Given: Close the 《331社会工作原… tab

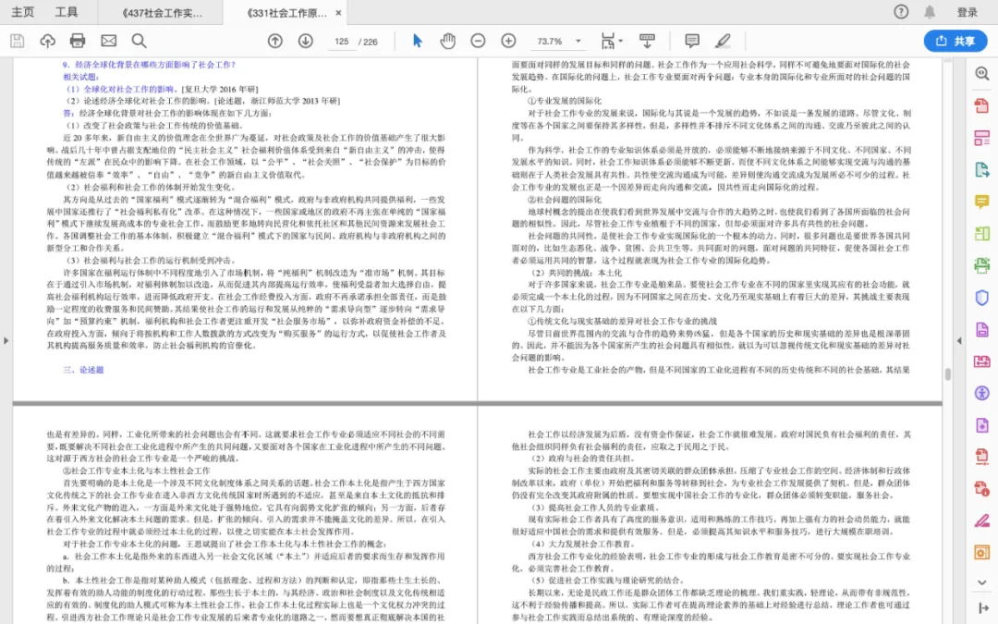Looking at the screenshot, I should [338, 13].
